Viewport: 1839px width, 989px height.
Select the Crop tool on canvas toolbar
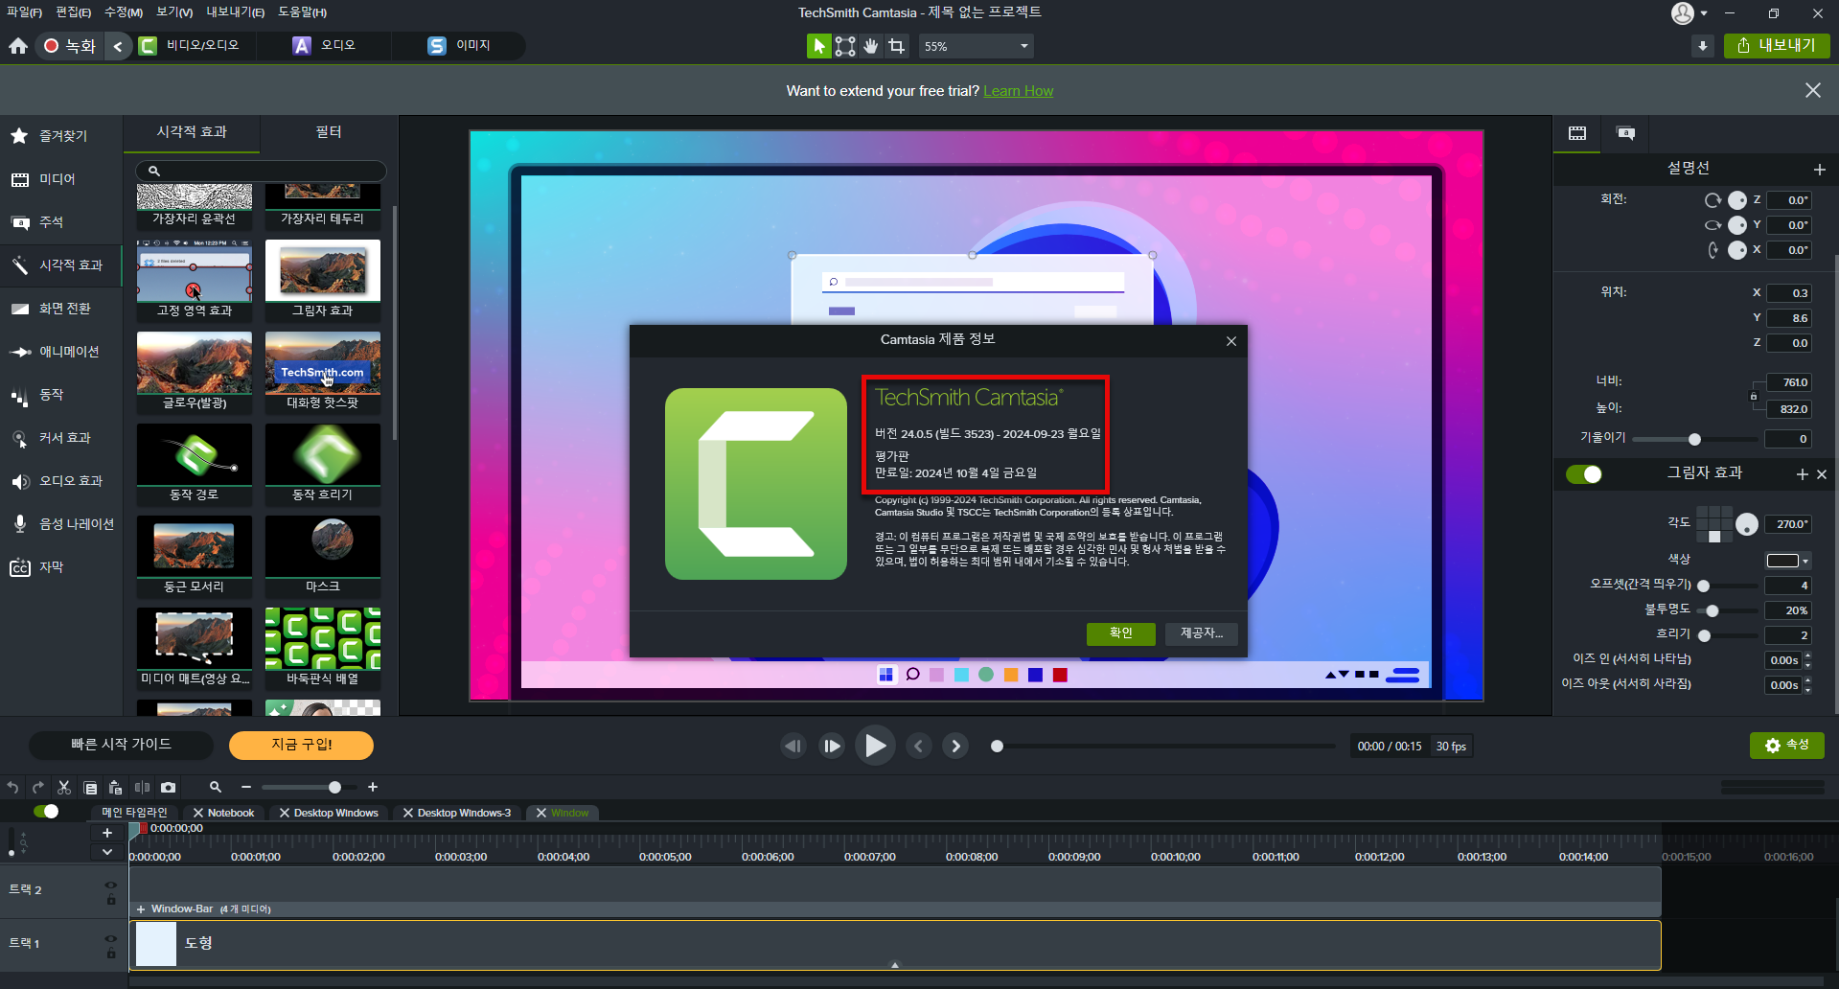click(x=896, y=46)
